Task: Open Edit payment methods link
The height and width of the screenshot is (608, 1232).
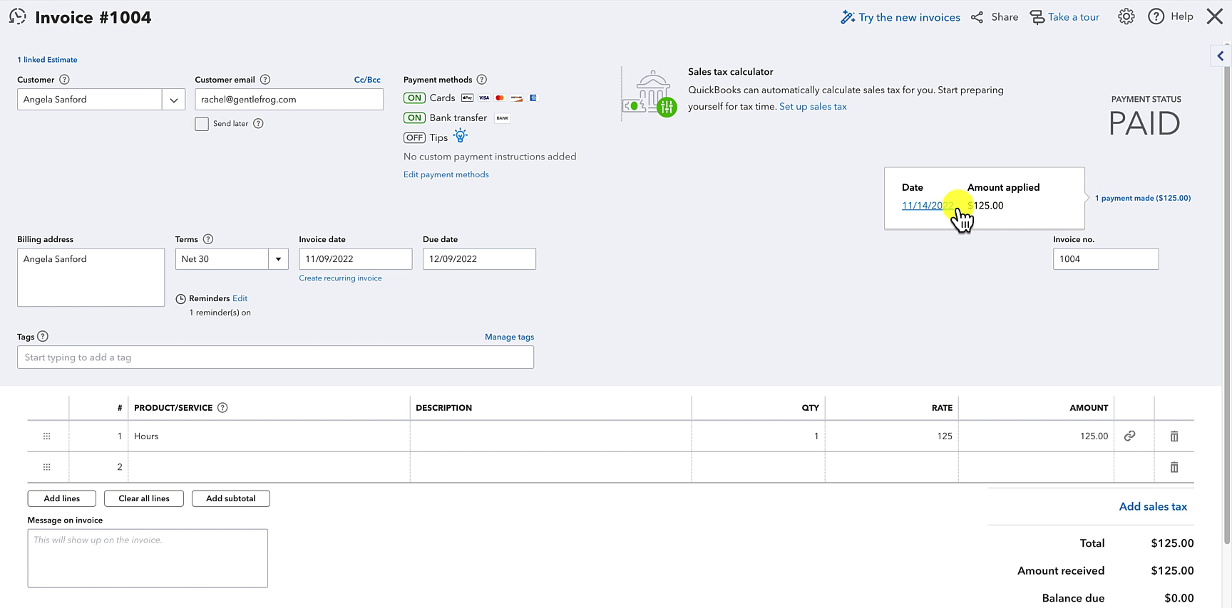Action: coord(446,174)
